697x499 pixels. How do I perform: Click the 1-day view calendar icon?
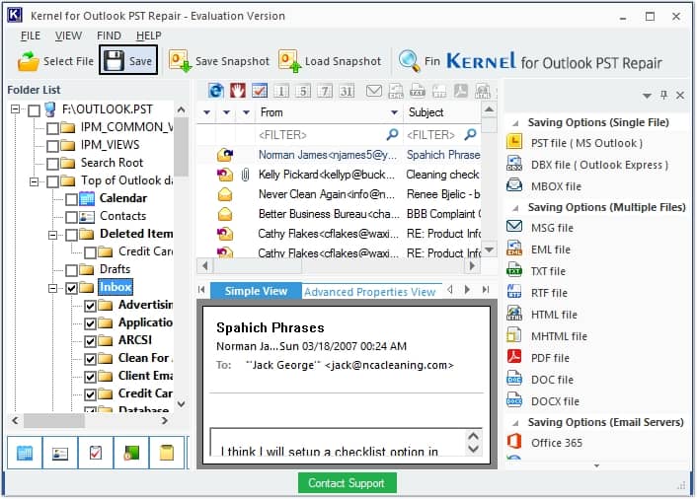click(281, 91)
